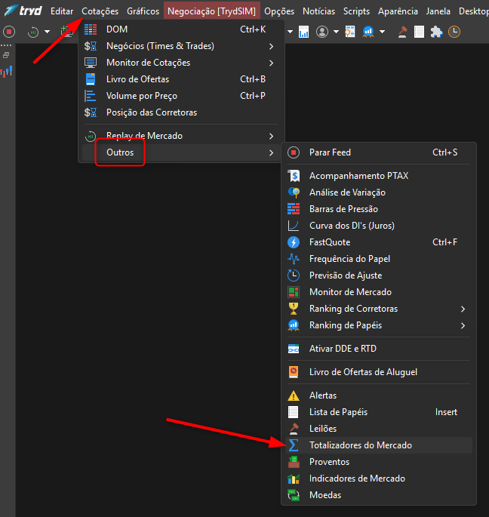Click Indicadores de Mercado chart icon
Image resolution: width=489 pixels, height=517 pixels.
294,479
